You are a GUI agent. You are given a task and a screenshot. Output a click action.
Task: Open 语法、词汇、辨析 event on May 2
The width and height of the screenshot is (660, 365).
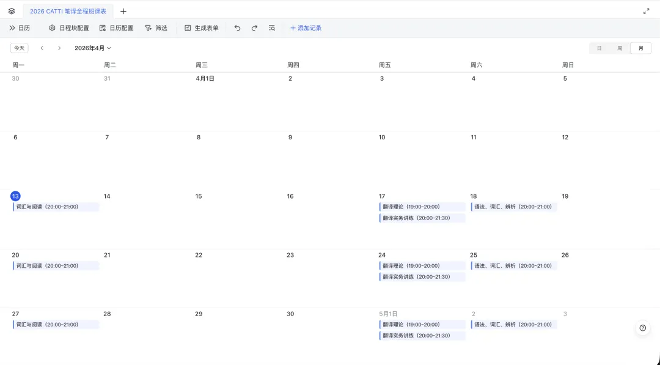514,325
